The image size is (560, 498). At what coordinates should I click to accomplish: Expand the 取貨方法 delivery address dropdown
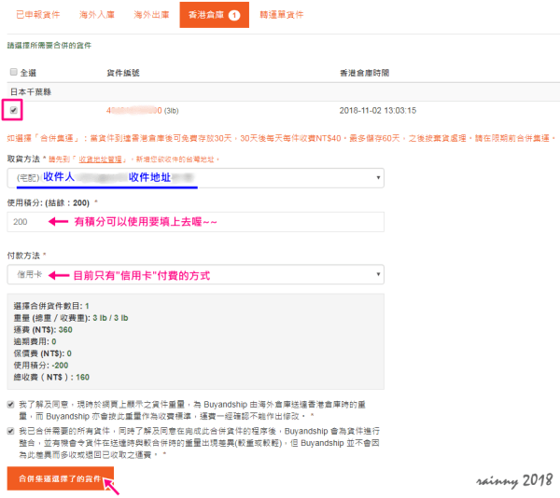[194, 177]
